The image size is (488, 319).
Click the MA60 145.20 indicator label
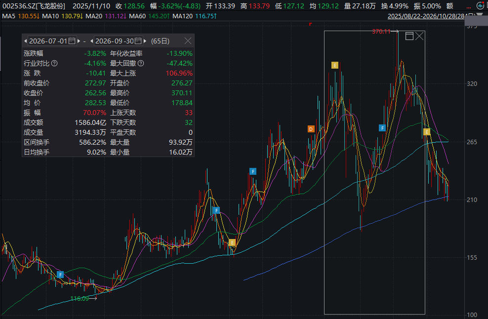(x=149, y=16)
